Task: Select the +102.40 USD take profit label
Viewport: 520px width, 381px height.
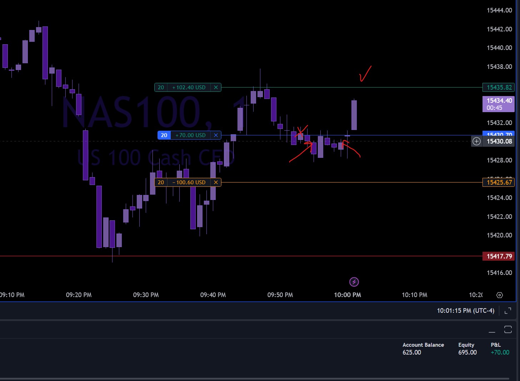Action: click(189, 87)
